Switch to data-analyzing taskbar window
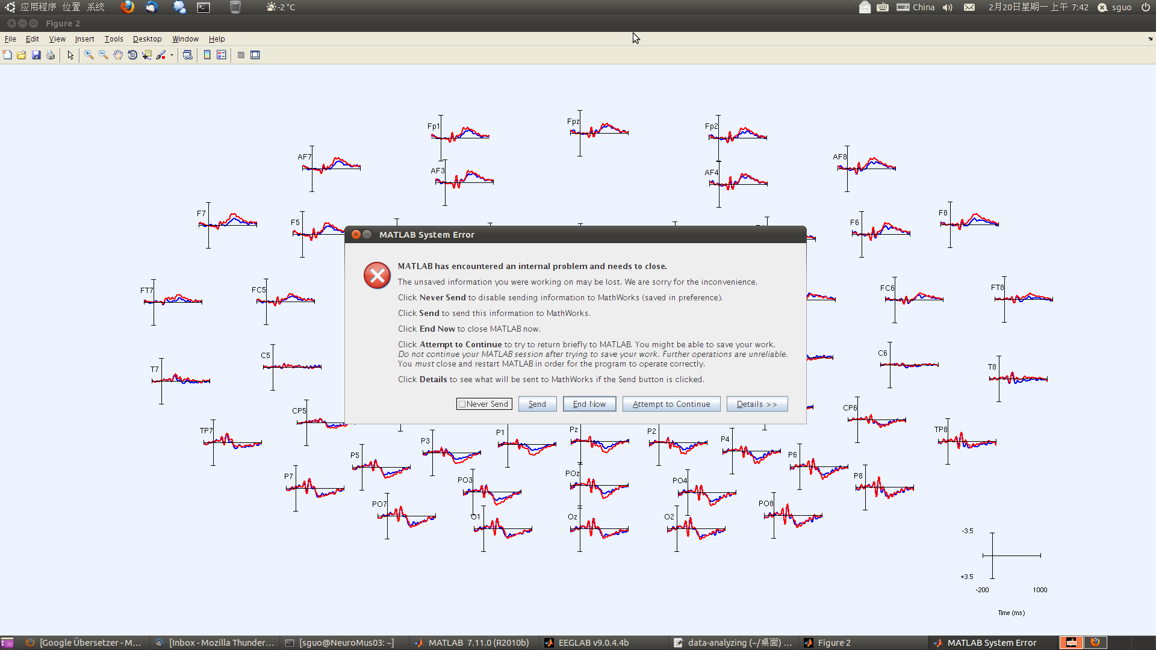This screenshot has width=1156, height=650. (734, 643)
